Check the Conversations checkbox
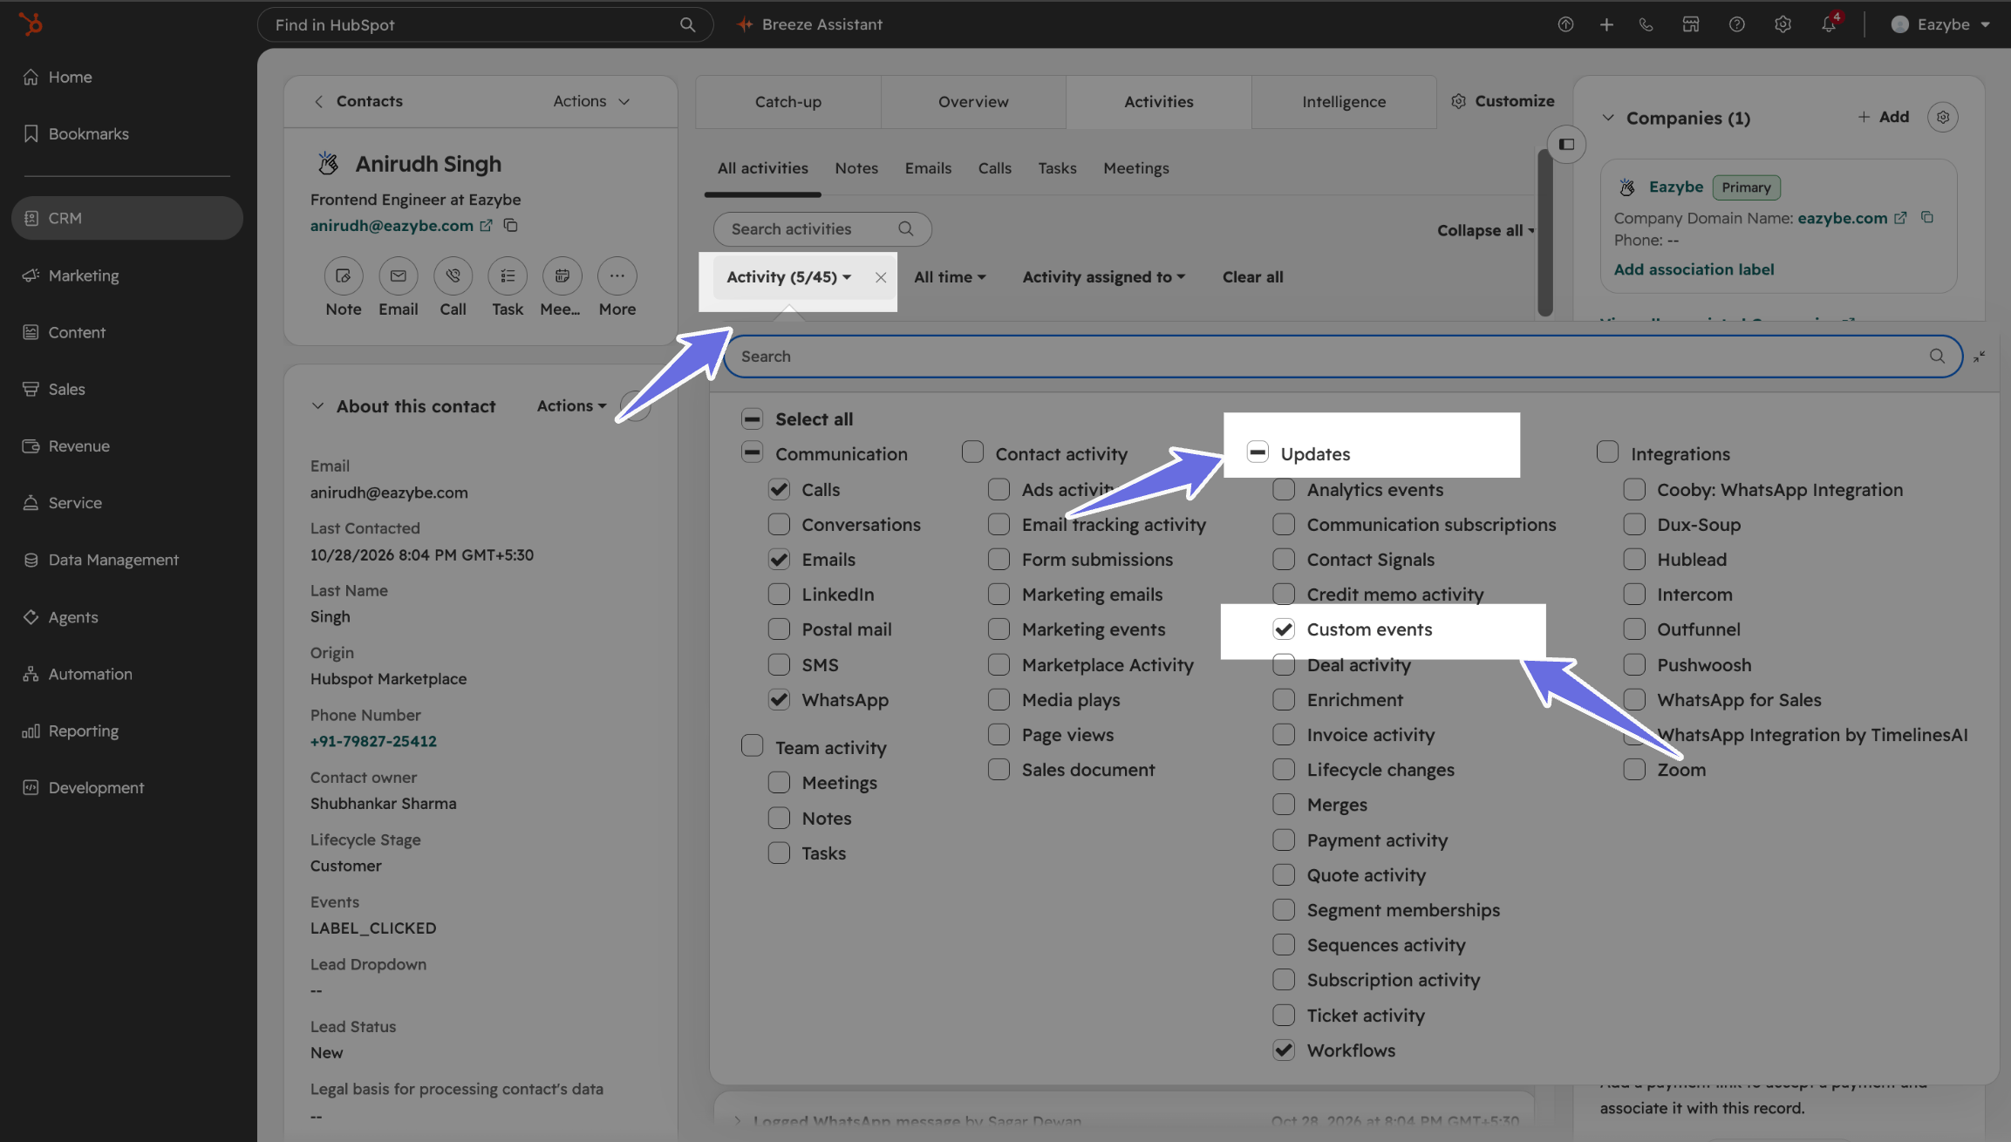Image resolution: width=2011 pixels, height=1142 pixels. coord(779,525)
